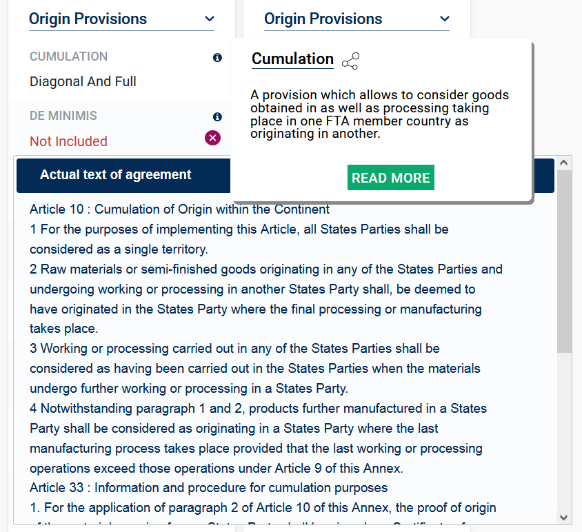Click the Cumulation info icon

[x=217, y=58]
